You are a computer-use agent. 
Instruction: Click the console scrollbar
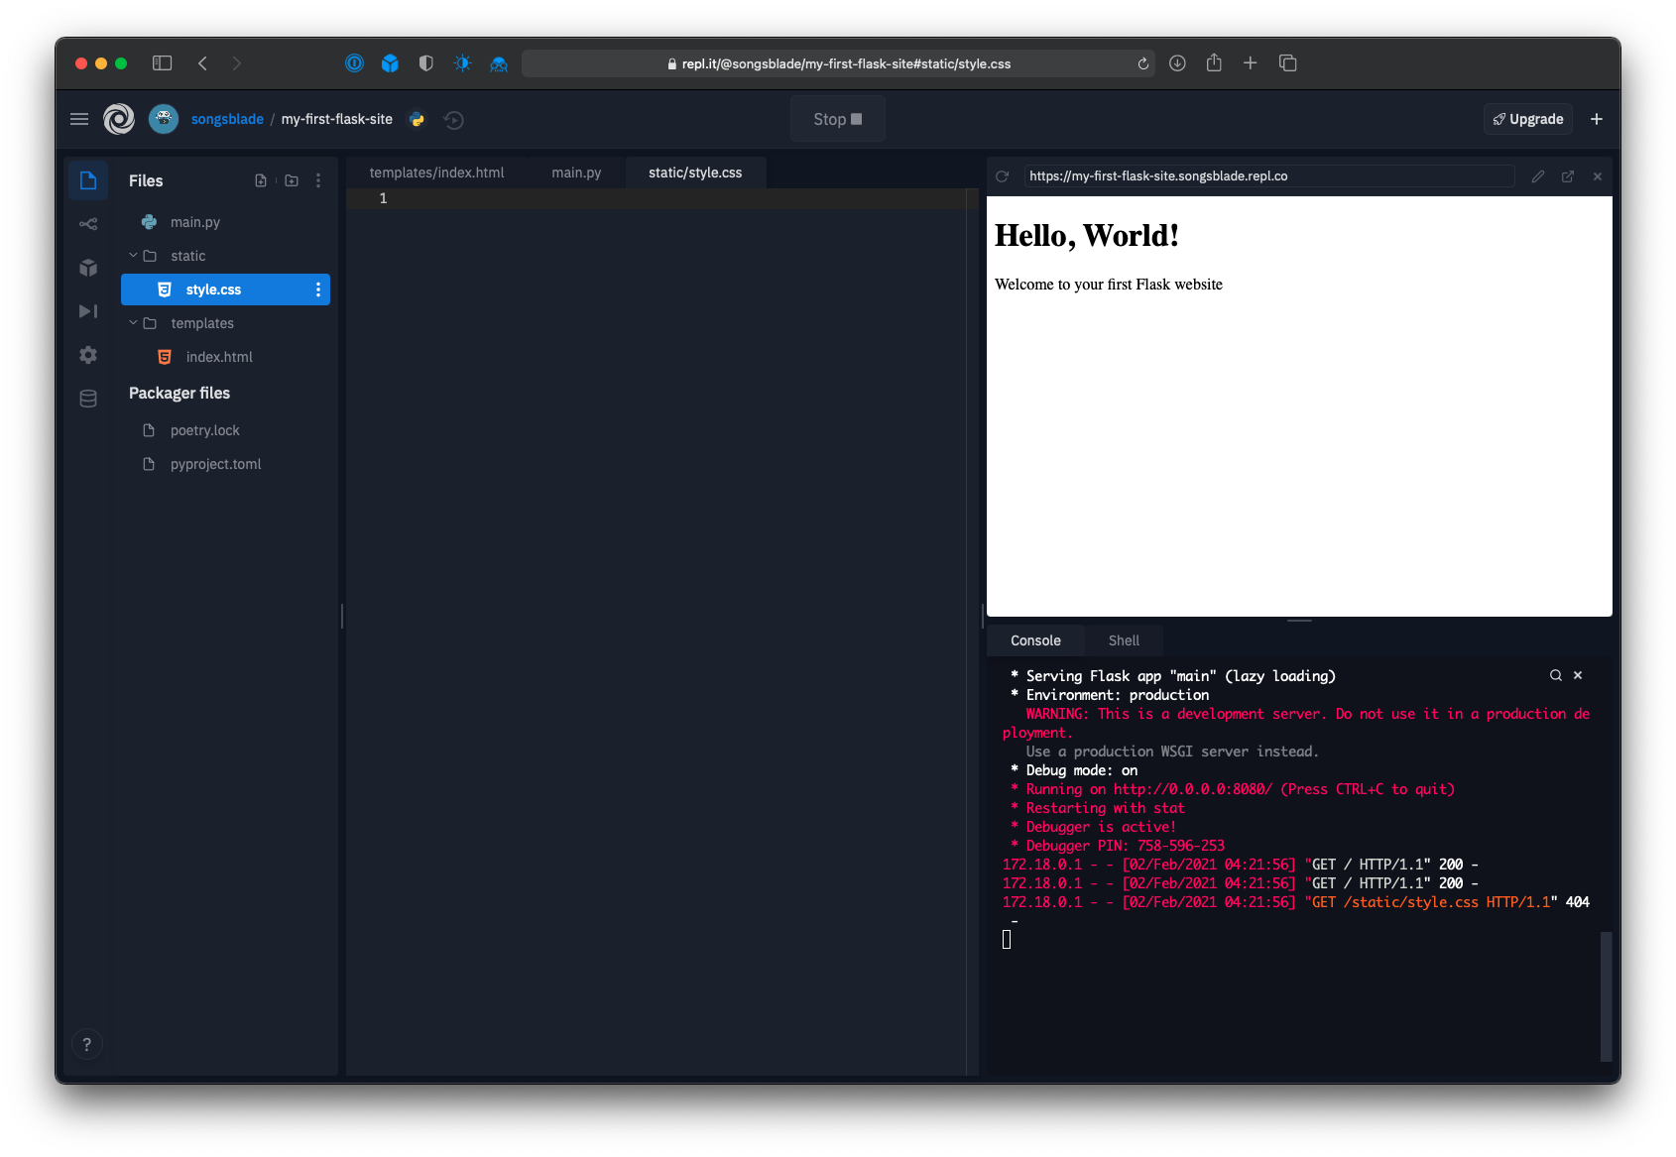pyautogui.click(x=1608, y=996)
